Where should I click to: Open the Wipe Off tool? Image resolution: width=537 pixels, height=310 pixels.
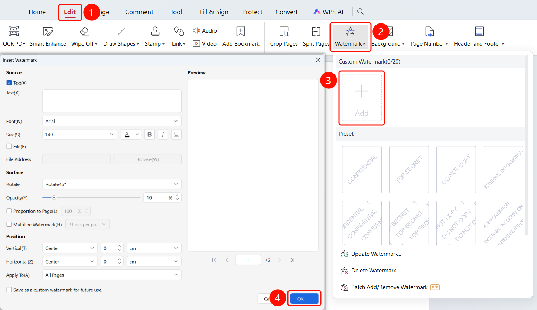click(x=84, y=36)
